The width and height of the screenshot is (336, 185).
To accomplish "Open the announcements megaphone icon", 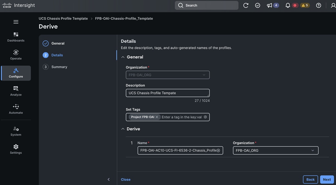I will [x=269, y=5].
